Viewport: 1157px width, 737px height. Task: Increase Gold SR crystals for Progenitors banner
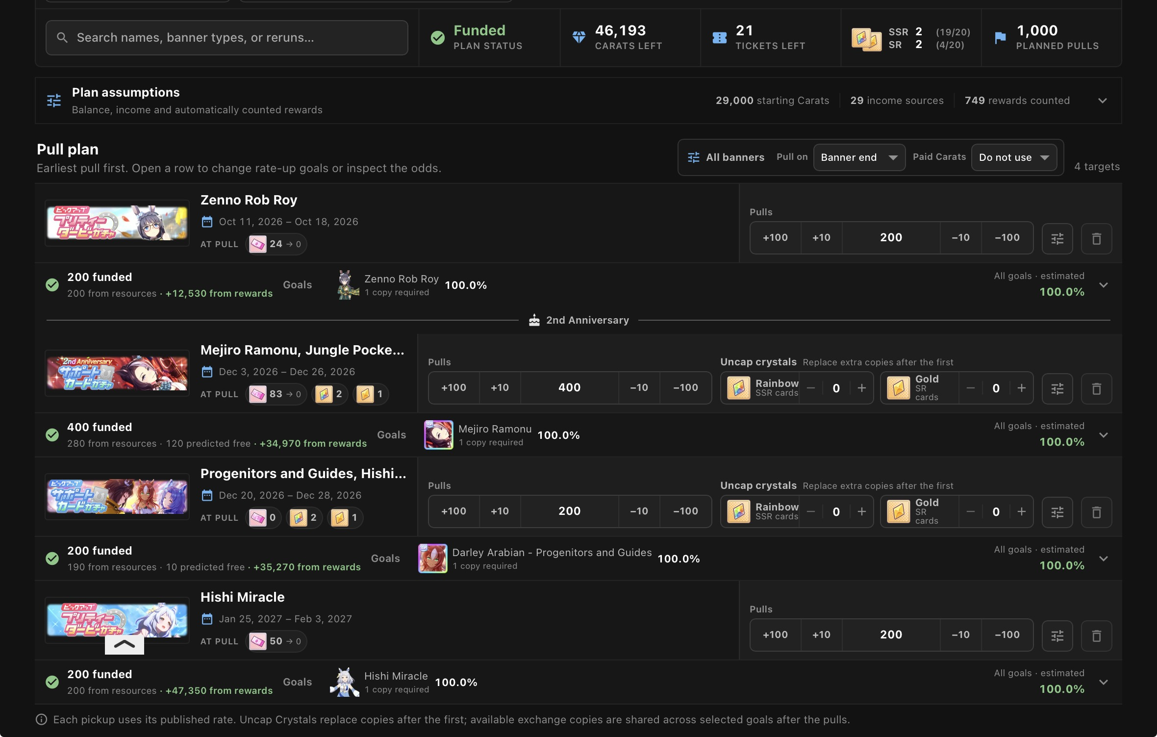(1021, 512)
